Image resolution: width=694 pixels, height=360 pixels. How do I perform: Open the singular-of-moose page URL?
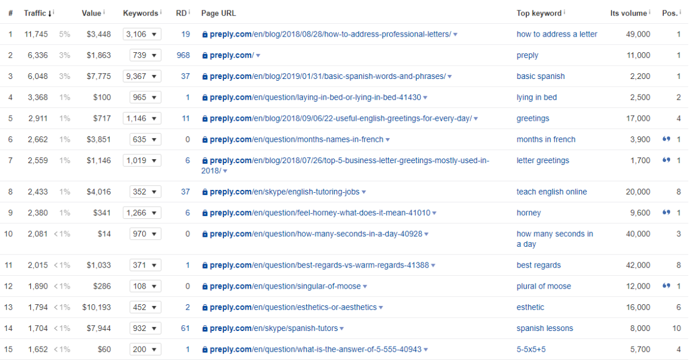point(285,286)
